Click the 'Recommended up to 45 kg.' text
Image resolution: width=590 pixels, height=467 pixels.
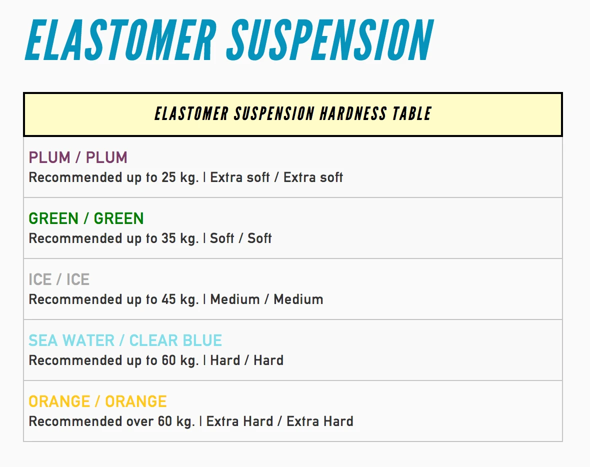coord(113,299)
